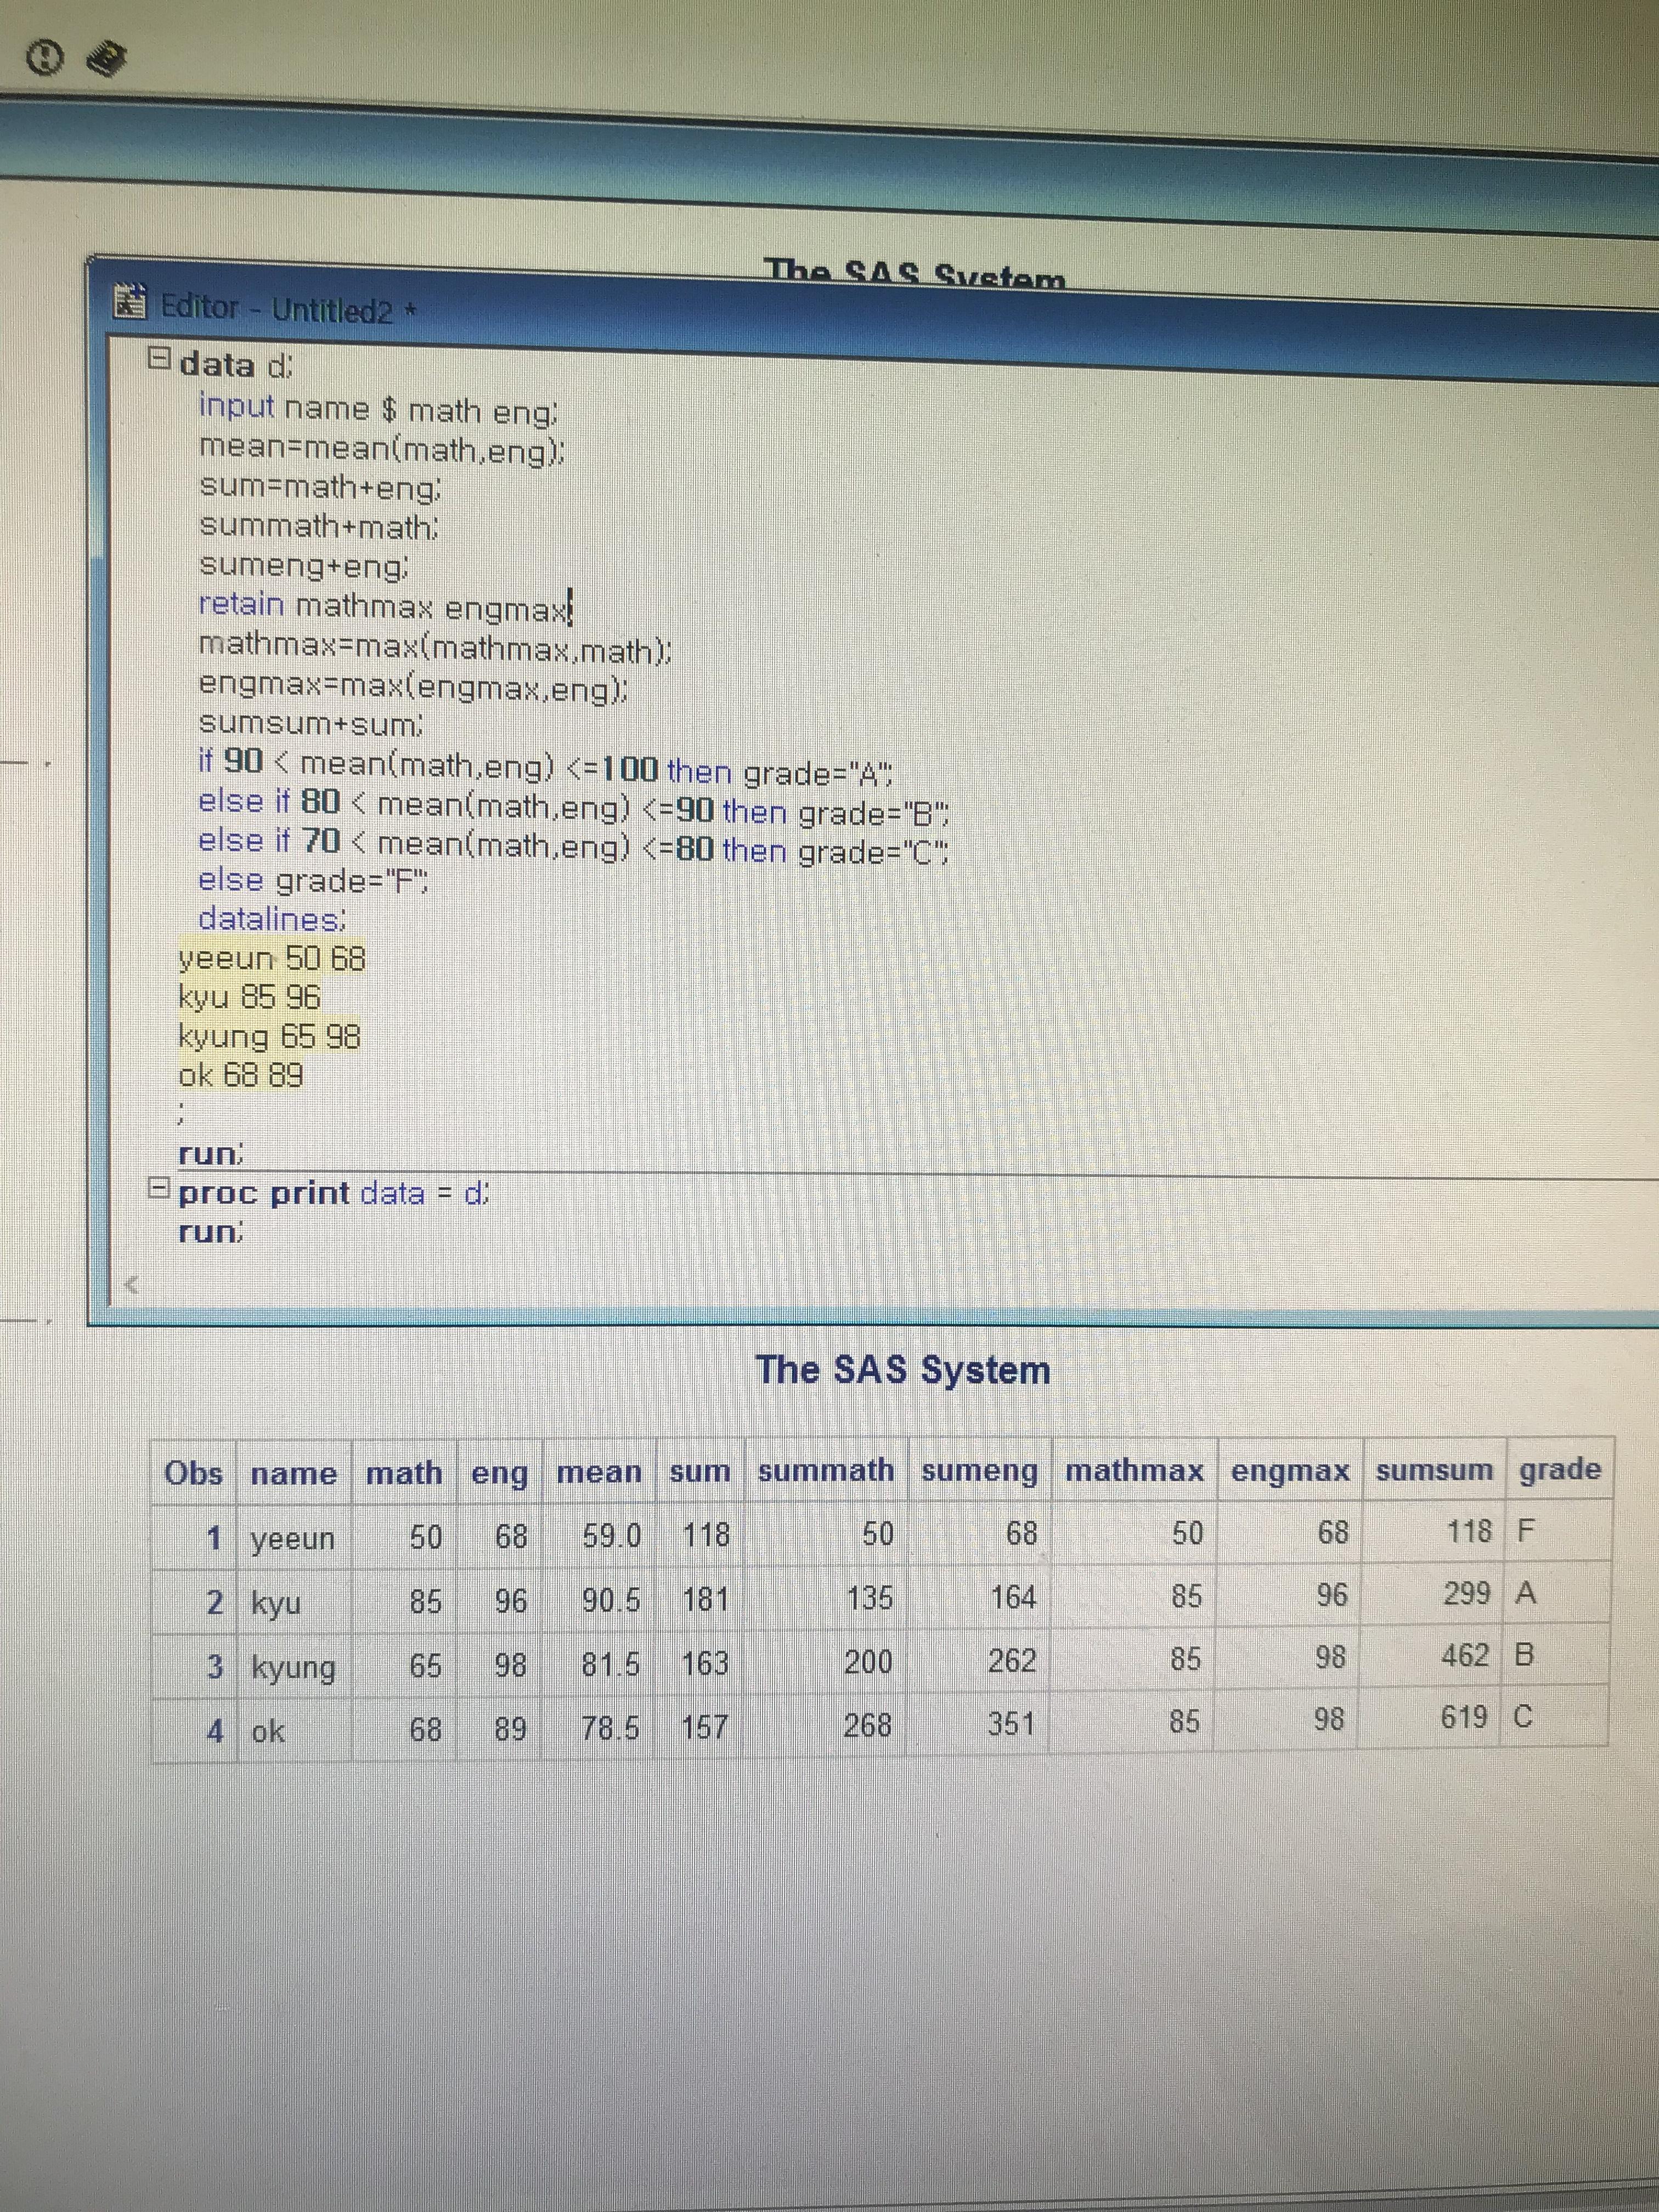Click the 'yeeun 50 68' data line
The image size is (1659, 2212).
[x=272, y=958]
